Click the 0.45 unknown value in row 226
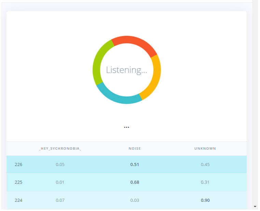The width and height of the screenshot is (260, 211). 205,164
